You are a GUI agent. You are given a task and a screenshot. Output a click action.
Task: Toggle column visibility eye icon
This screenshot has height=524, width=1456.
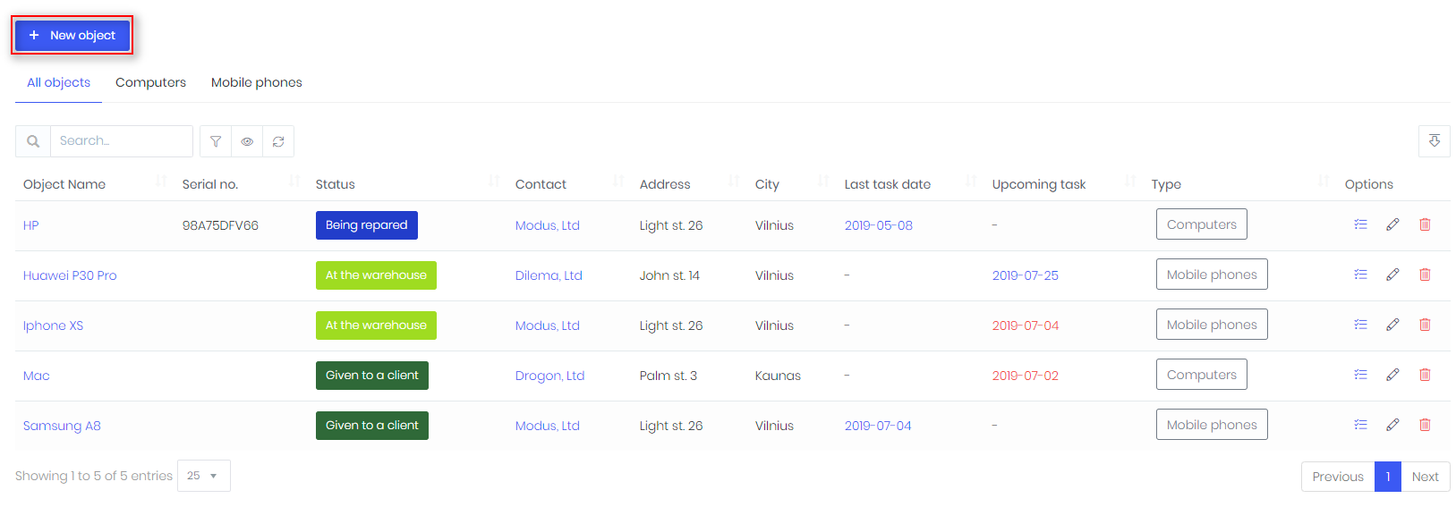[x=247, y=141]
